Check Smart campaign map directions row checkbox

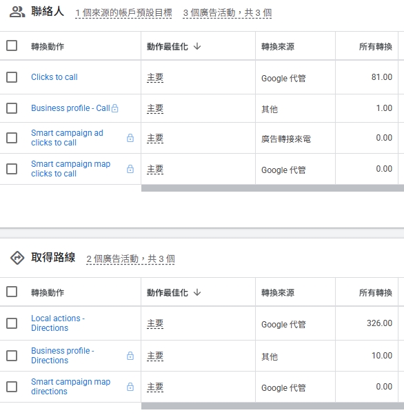12,387
